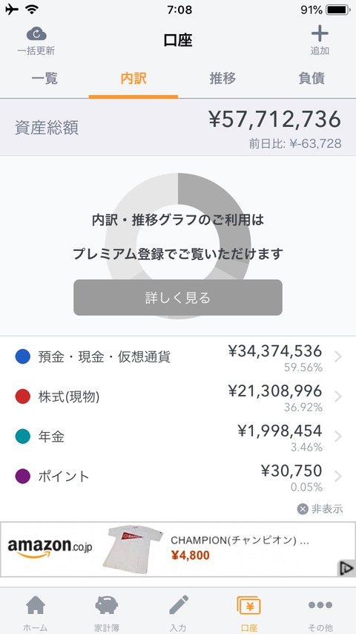356x634 pixels.
Task: Switch to the 負債 tab
Action: (x=311, y=79)
